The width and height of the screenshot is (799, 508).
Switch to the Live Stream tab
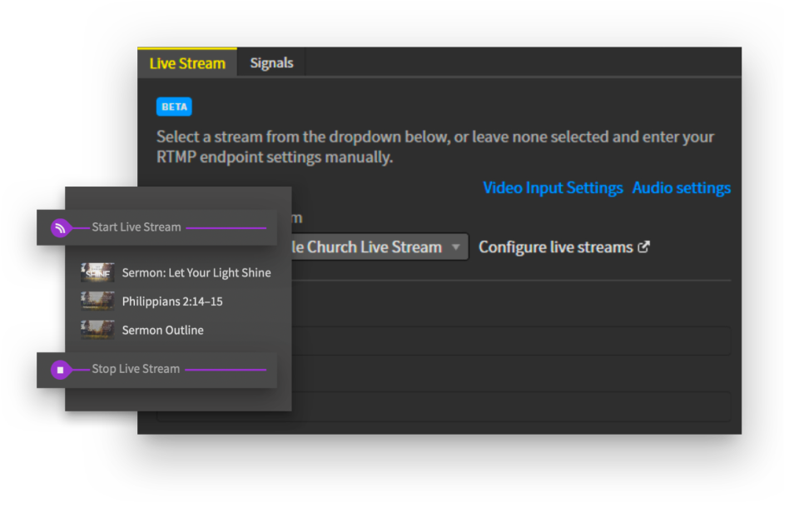187,62
